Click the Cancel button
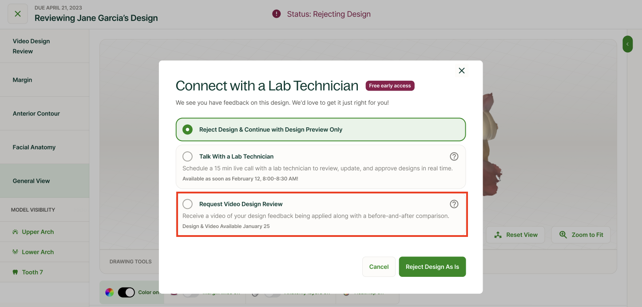642x307 pixels. pyautogui.click(x=379, y=267)
